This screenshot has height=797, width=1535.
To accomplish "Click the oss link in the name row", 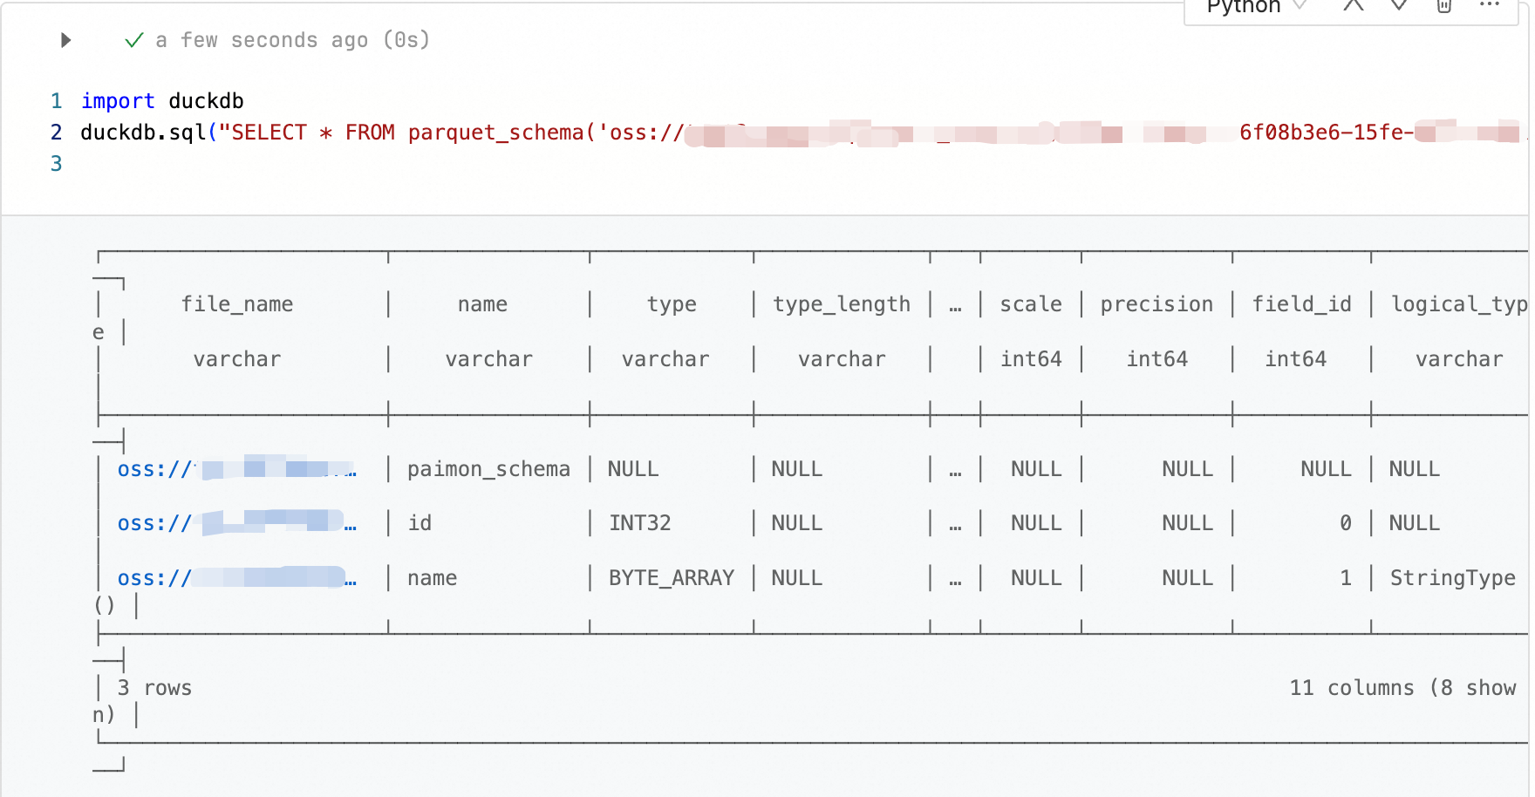I will click(235, 577).
